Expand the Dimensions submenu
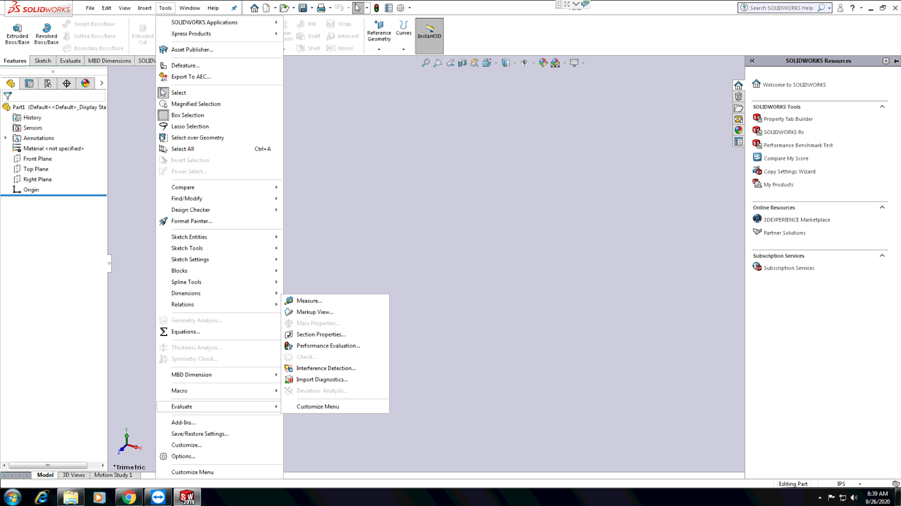The width and height of the screenshot is (901, 506). point(220,293)
